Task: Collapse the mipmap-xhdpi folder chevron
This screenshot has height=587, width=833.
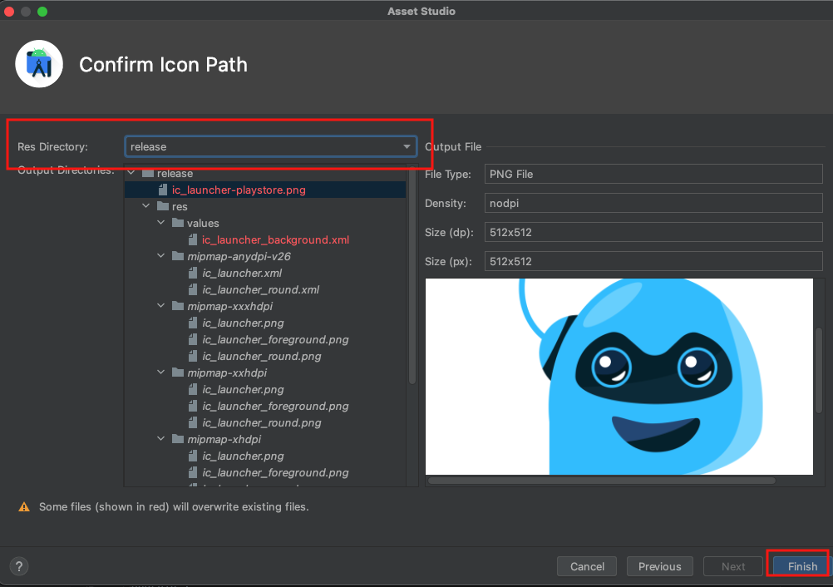Action: (x=161, y=440)
